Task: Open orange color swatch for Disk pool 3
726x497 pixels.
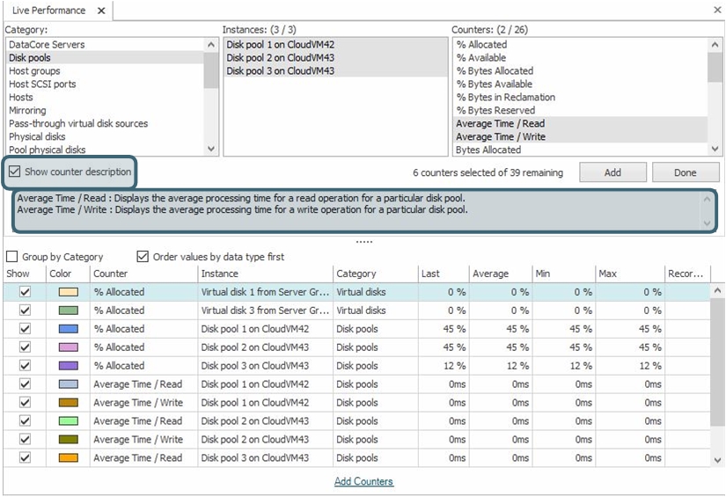Action: point(68,458)
